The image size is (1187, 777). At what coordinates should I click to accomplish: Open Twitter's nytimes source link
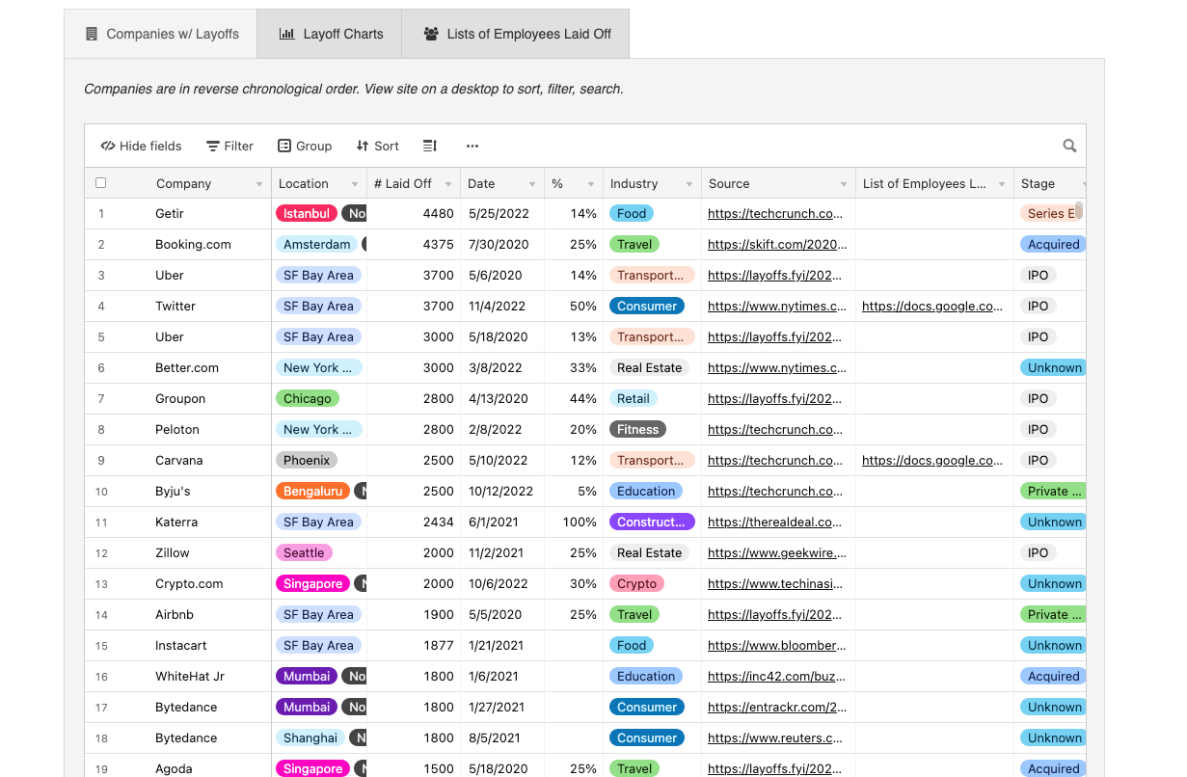pyautogui.click(x=777, y=307)
